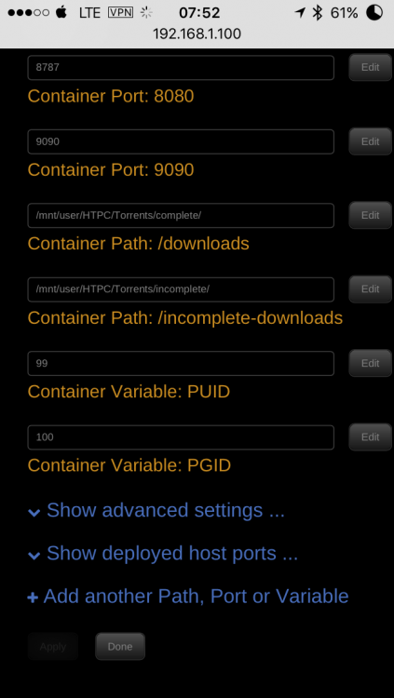The width and height of the screenshot is (394, 698).
Task: Edit the 8787 host port field
Action: [x=371, y=67]
